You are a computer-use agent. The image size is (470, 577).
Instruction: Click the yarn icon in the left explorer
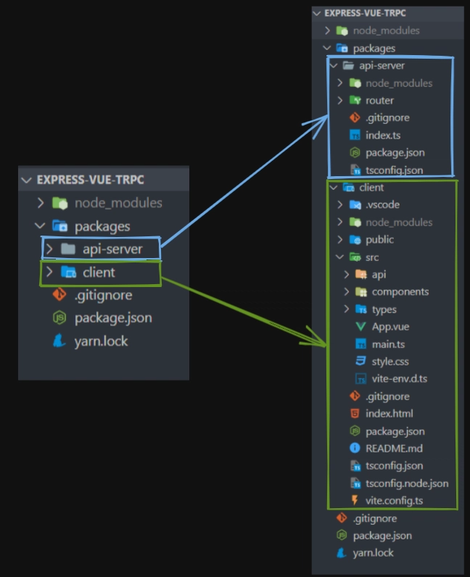[60, 341]
